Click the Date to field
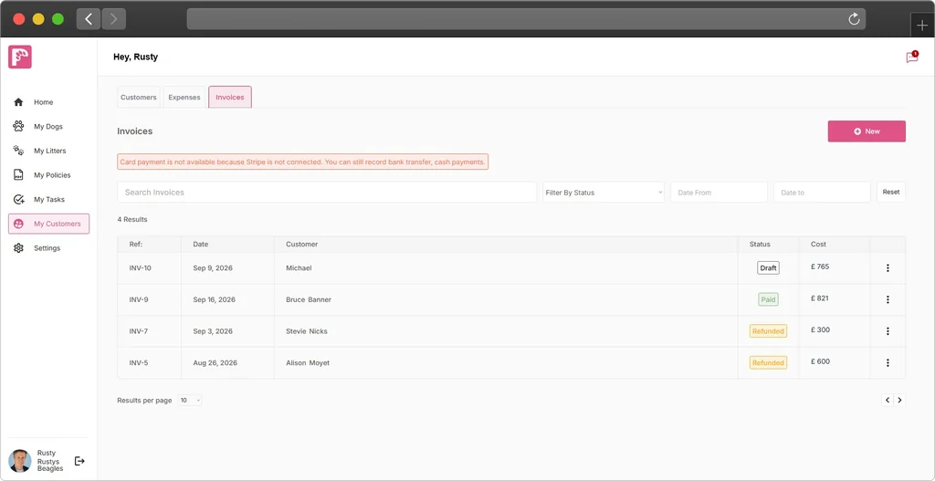This screenshot has height=481, width=935. (x=823, y=192)
